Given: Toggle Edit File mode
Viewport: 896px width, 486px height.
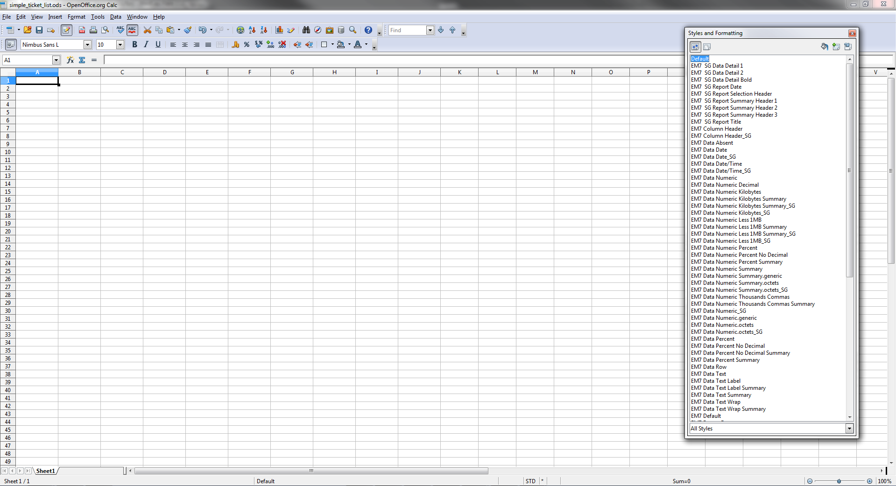Looking at the screenshot, I should 66,30.
